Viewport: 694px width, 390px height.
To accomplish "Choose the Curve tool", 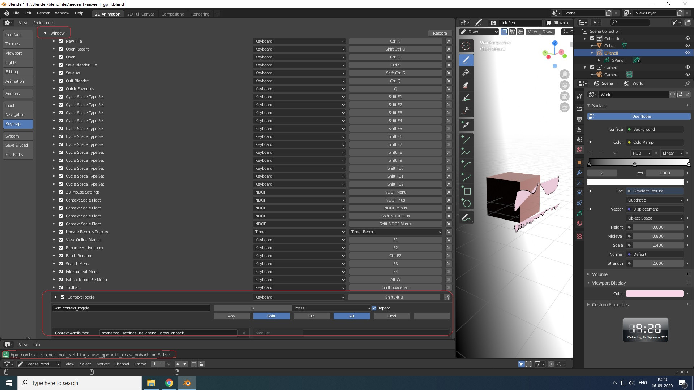I will click(x=466, y=178).
